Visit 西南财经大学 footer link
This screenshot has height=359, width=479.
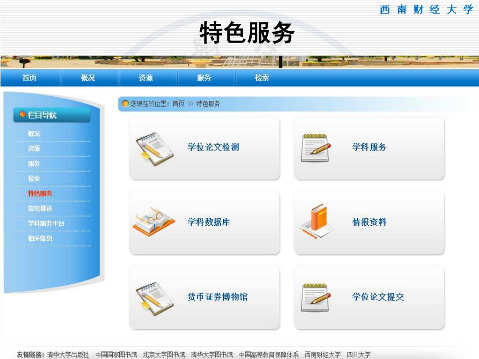[323, 354]
